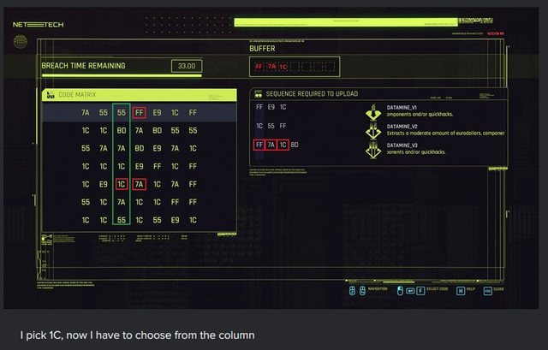Click 1C in the buffer
The image size is (548, 350).
pyautogui.click(x=283, y=67)
